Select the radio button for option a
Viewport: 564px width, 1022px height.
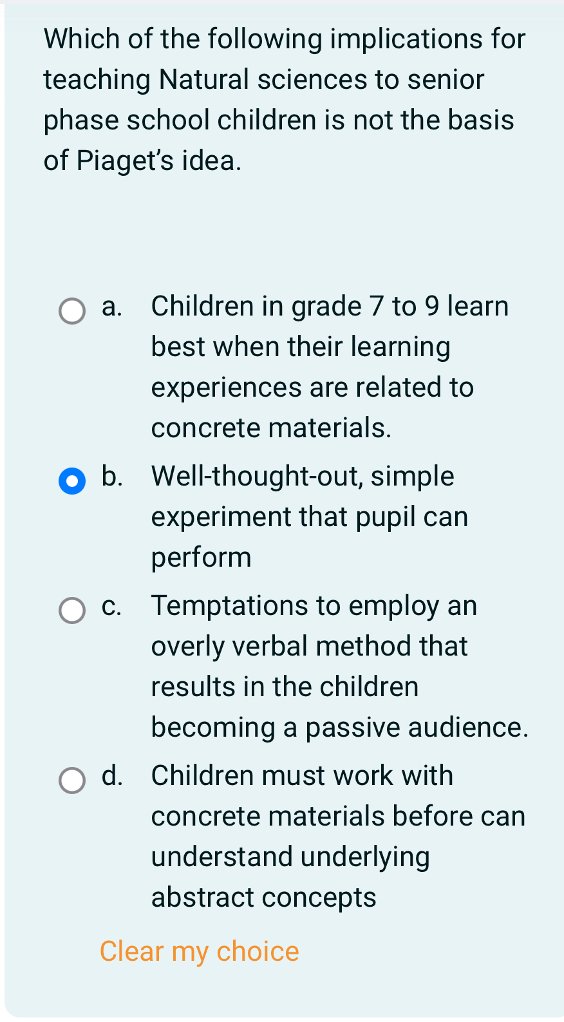click(x=72, y=312)
